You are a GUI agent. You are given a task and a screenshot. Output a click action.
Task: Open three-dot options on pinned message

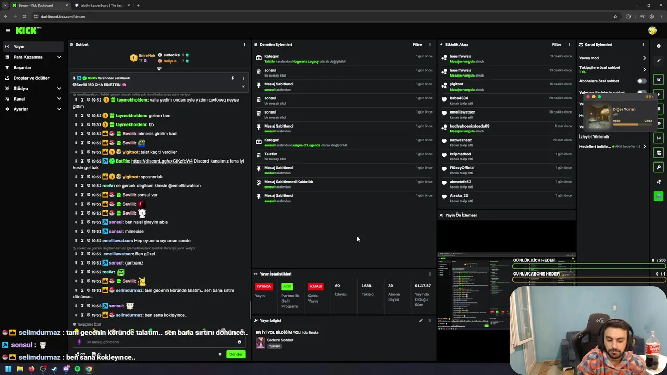(x=243, y=78)
